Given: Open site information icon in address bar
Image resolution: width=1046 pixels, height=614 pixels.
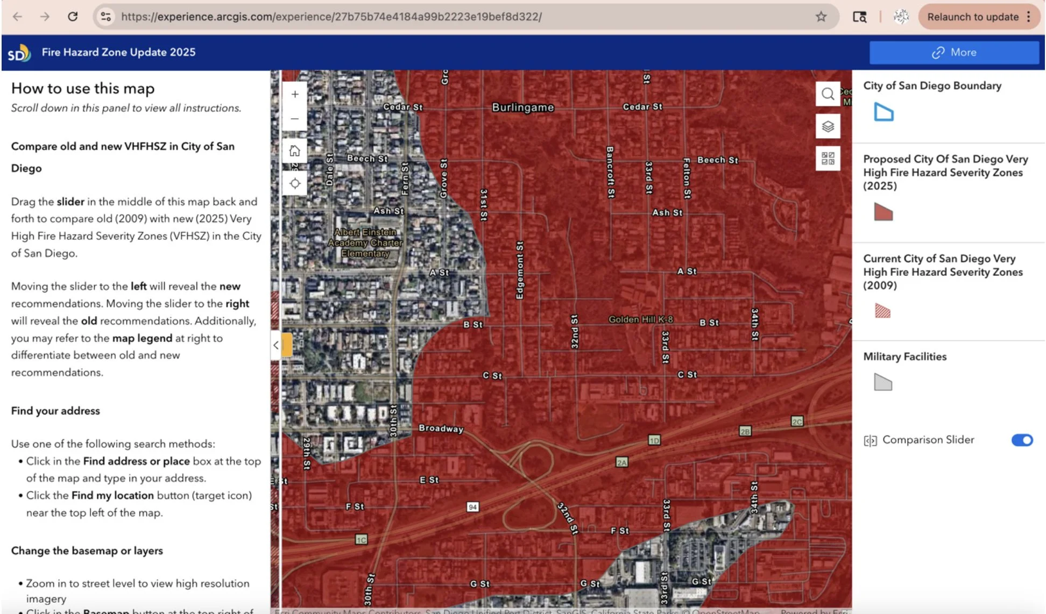Looking at the screenshot, I should point(106,17).
